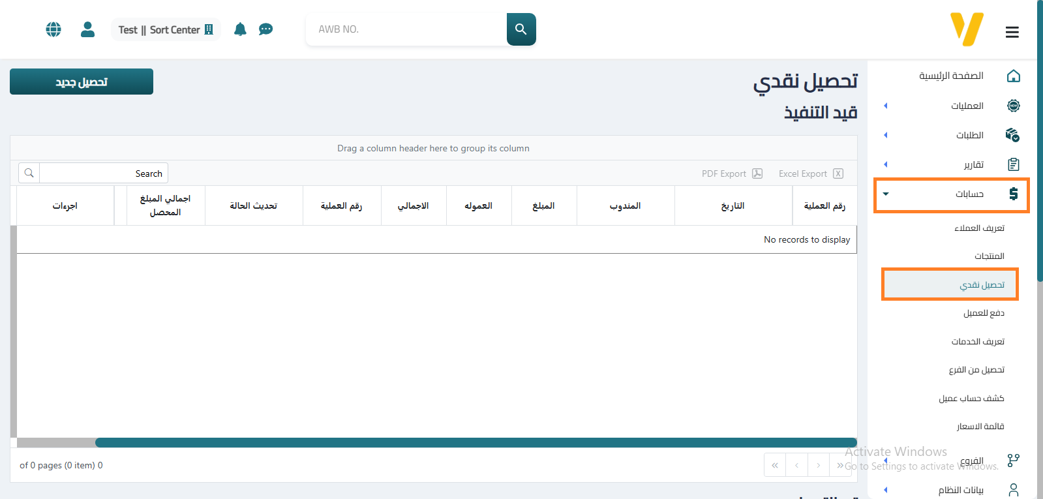This screenshot has width=1043, height=499.
Task: Expand the العمليات menu arrow
Action: [x=885, y=106]
